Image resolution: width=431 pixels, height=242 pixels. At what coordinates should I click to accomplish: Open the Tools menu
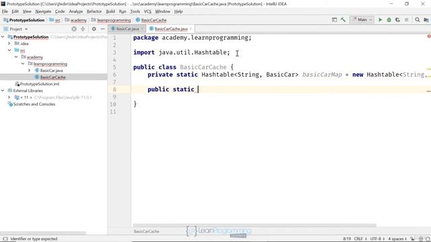tap(135, 11)
